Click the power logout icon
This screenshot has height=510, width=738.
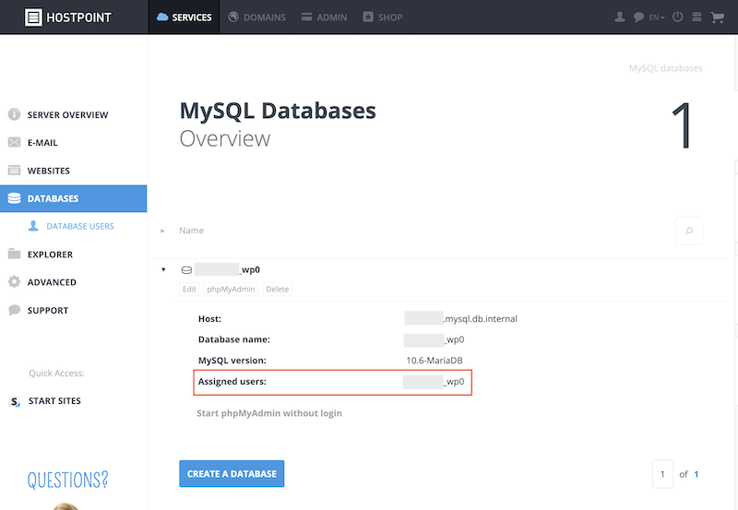tap(677, 17)
